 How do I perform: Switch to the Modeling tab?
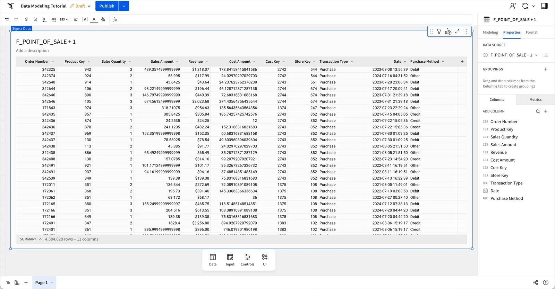point(490,33)
